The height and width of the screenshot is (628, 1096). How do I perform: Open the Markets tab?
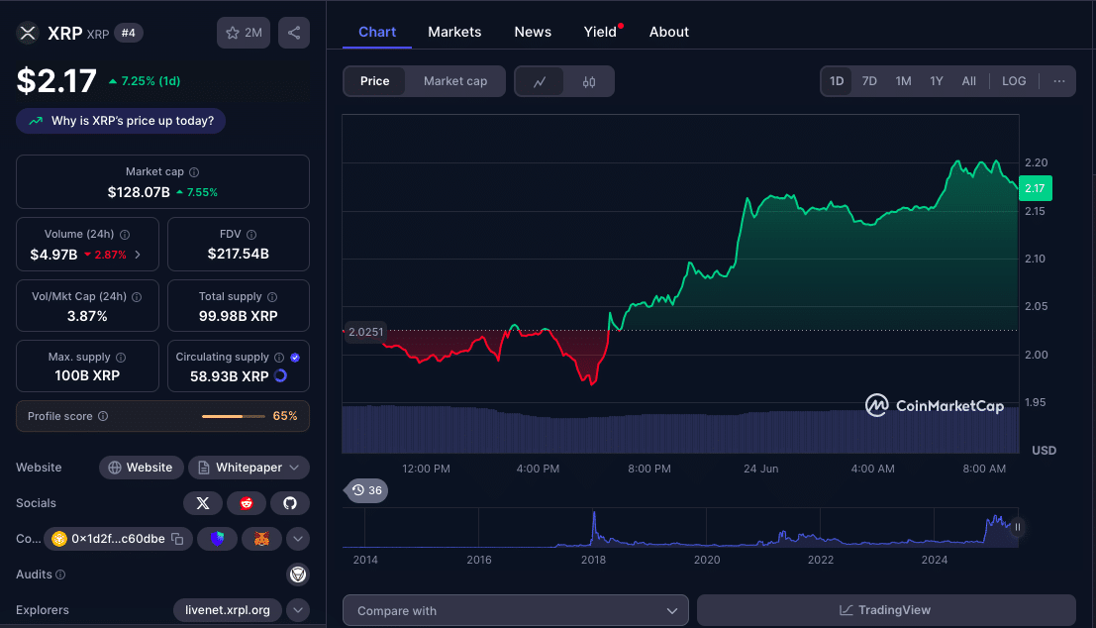point(454,32)
